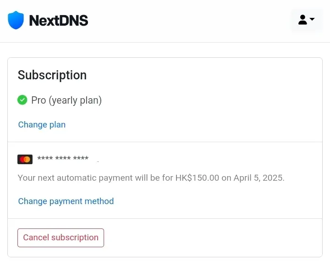Click the NextDNS blue shield logo
Image resolution: width=330 pixels, height=266 pixels.
click(16, 20)
